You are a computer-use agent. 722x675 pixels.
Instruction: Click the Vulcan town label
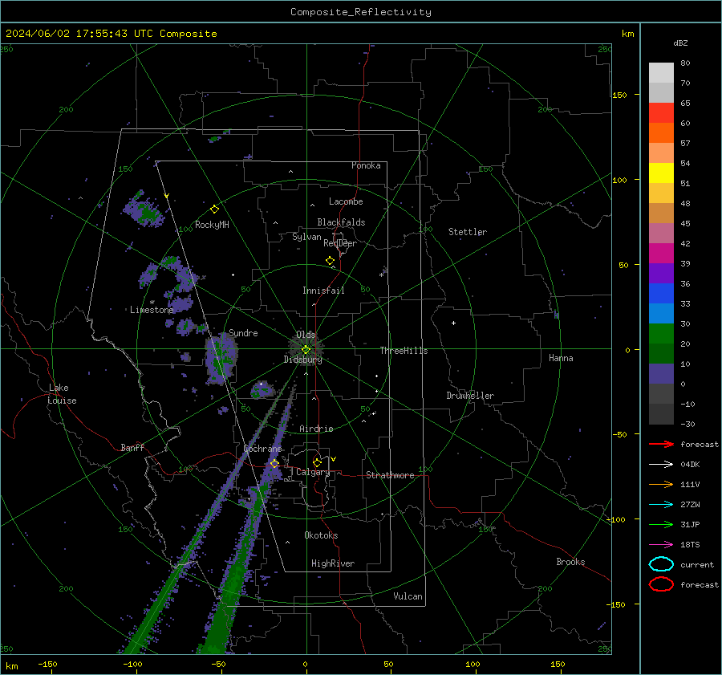point(408,596)
